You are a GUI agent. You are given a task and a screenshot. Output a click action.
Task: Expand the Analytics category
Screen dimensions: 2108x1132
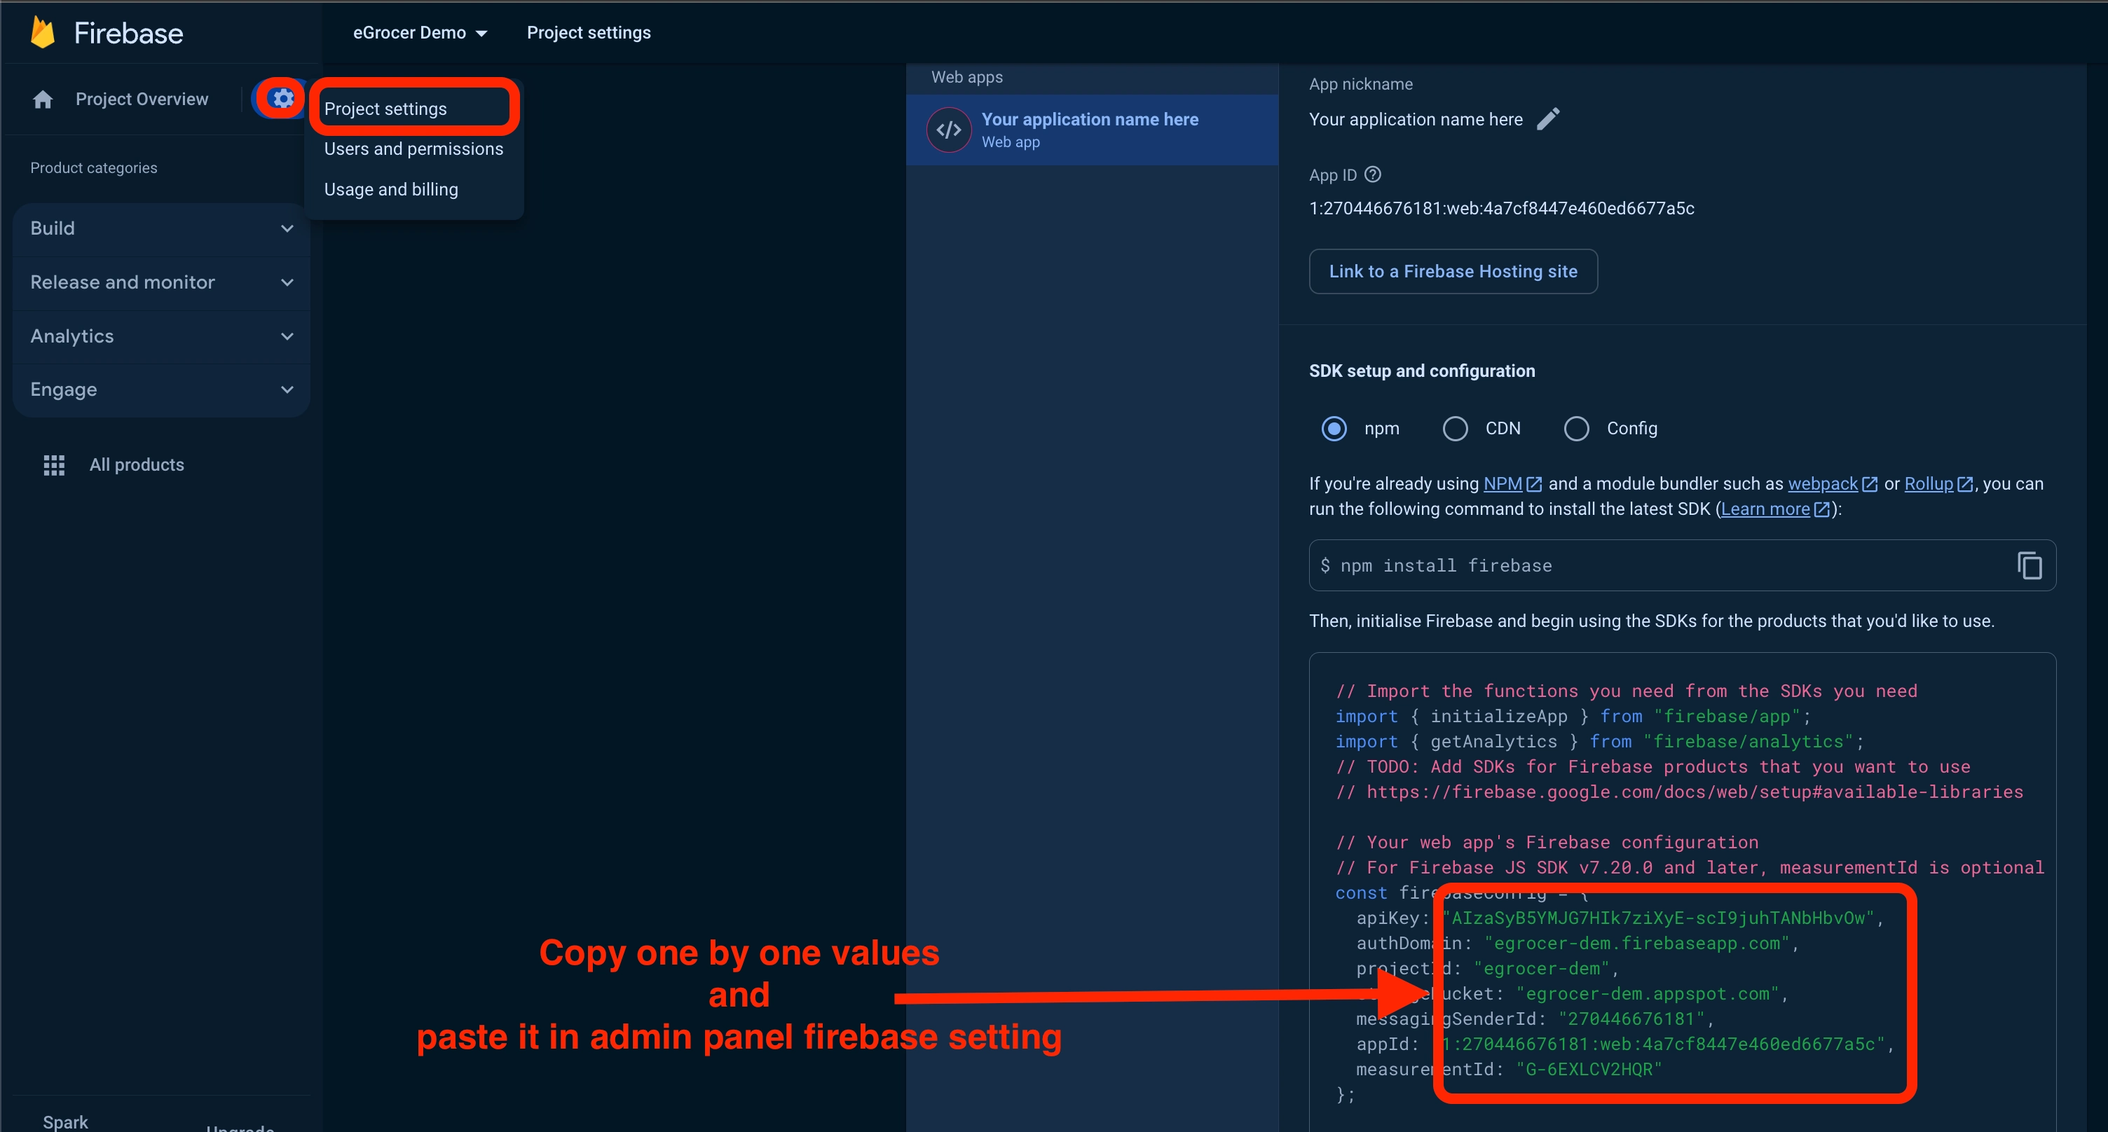pos(161,336)
